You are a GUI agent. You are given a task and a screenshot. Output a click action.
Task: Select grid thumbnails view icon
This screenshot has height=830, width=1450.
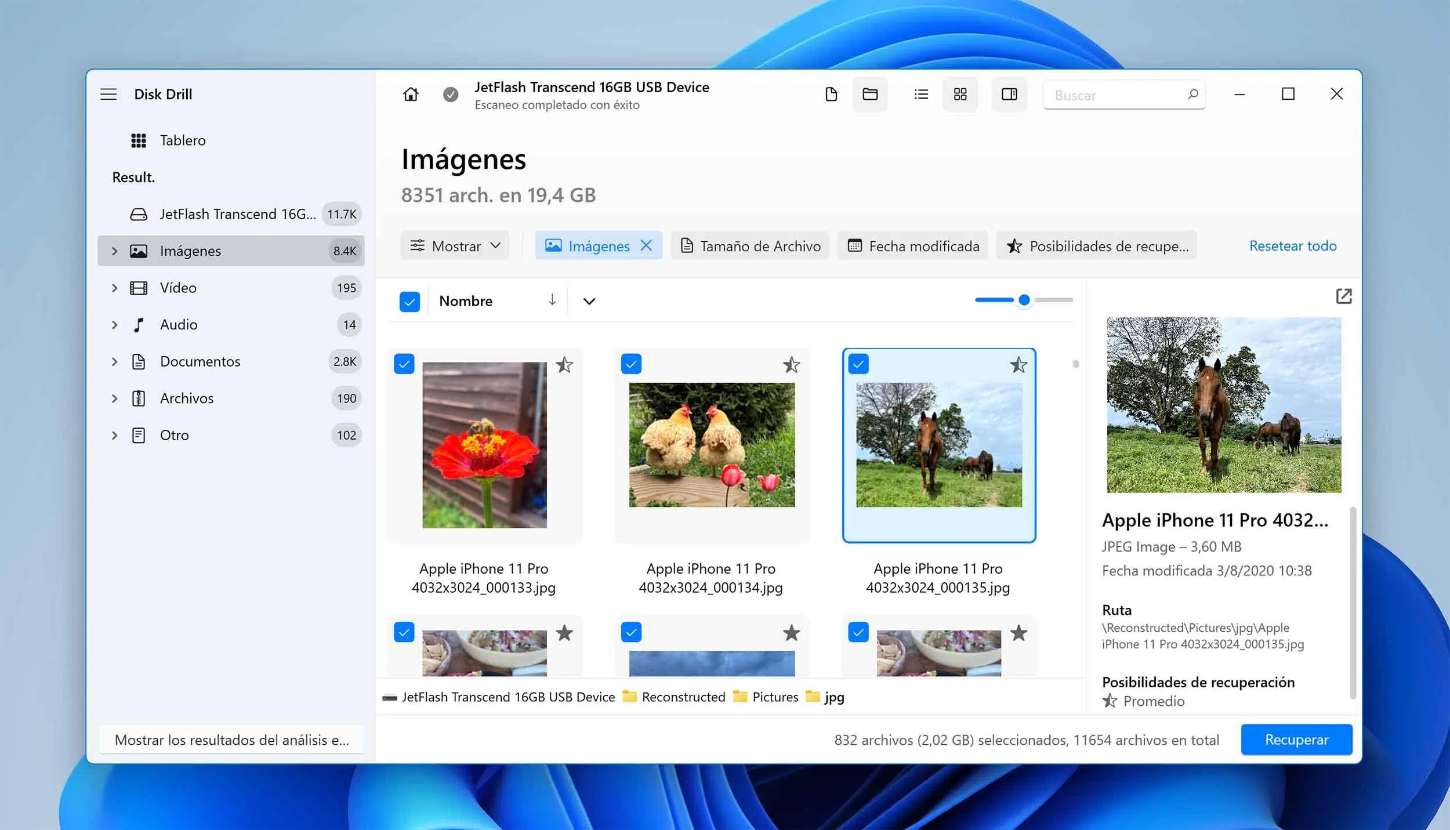point(960,94)
